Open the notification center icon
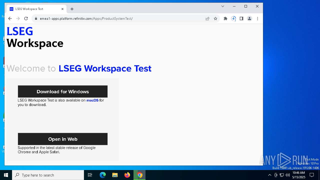320x180 pixels. 312,175
